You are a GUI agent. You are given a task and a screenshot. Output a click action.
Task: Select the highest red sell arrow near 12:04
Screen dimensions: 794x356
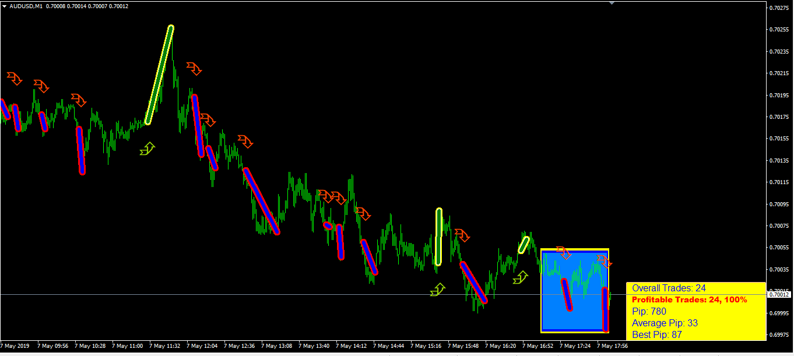coord(195,69)
